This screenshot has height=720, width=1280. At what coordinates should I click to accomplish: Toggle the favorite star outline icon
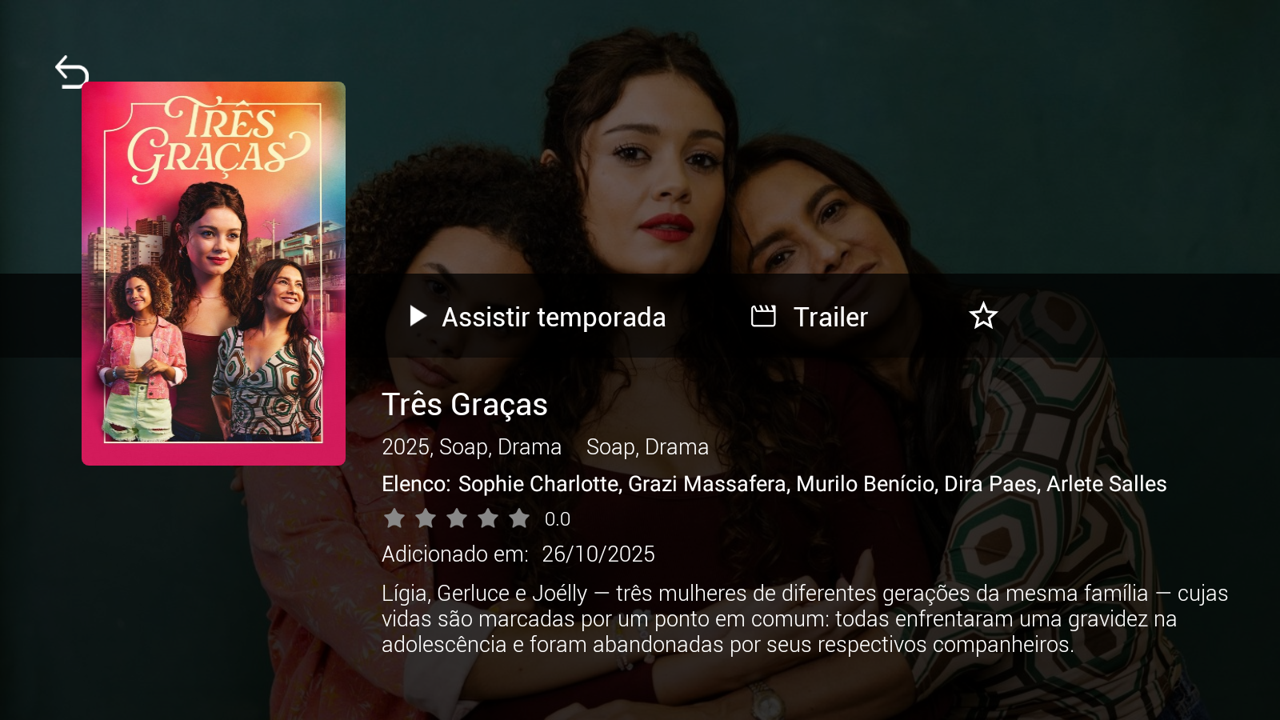tap(983, 316)
